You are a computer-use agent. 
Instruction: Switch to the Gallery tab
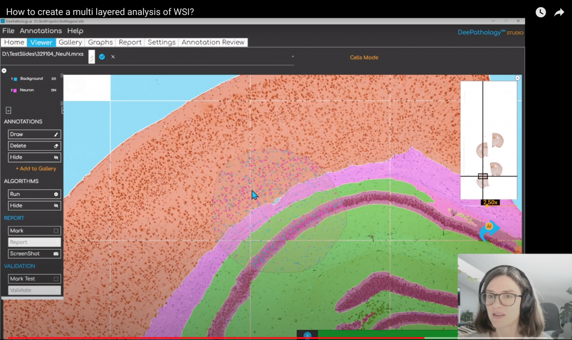pyautogui.click(x=70, y=42)
